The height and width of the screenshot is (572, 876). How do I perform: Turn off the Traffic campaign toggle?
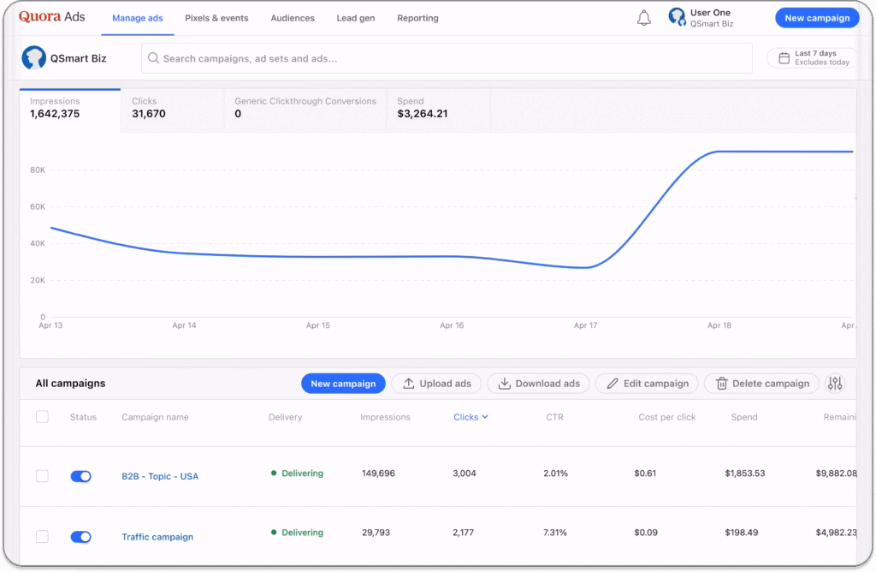coord(80,537)
